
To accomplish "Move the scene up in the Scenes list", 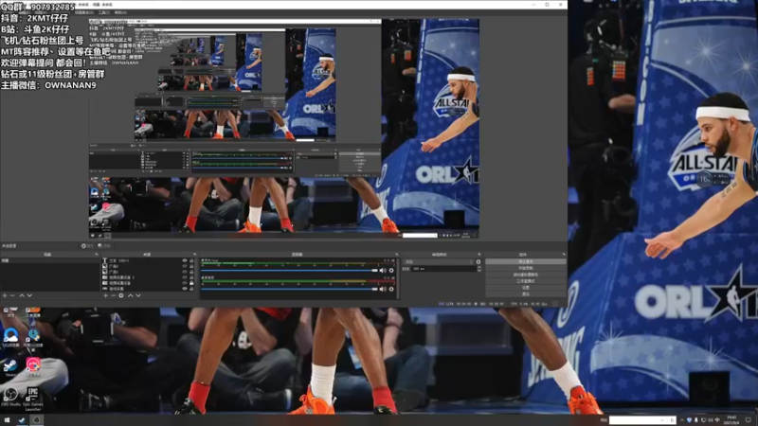I will pos(21,295).
